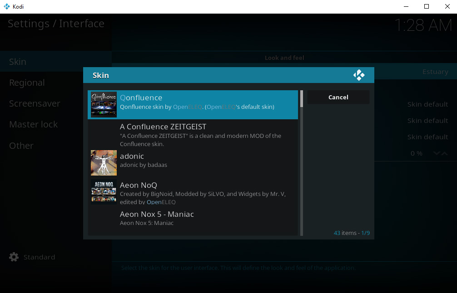The image size is (457, 293).
Task: Open the Skin settings category
Action: [x=56, y=61]
